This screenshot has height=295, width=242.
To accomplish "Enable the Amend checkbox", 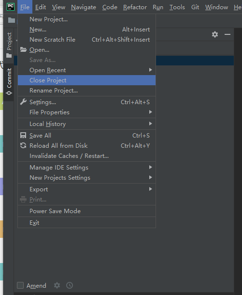I will click(20, 285).
